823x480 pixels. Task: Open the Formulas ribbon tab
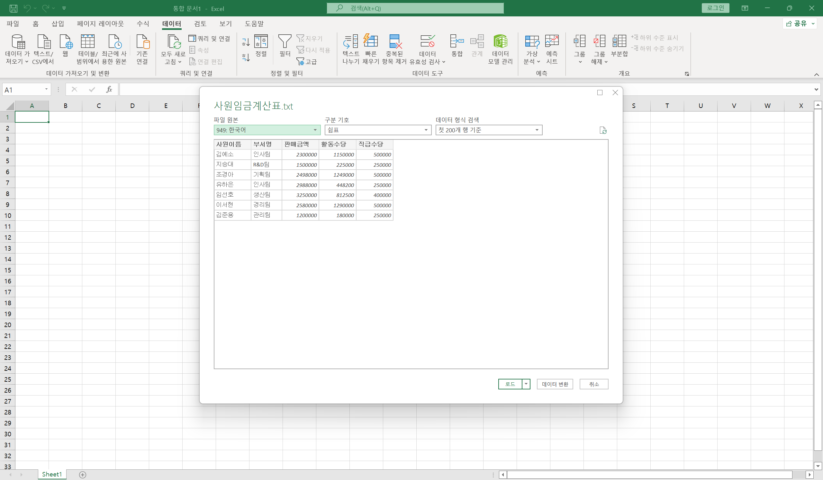[x=143, y=23]
